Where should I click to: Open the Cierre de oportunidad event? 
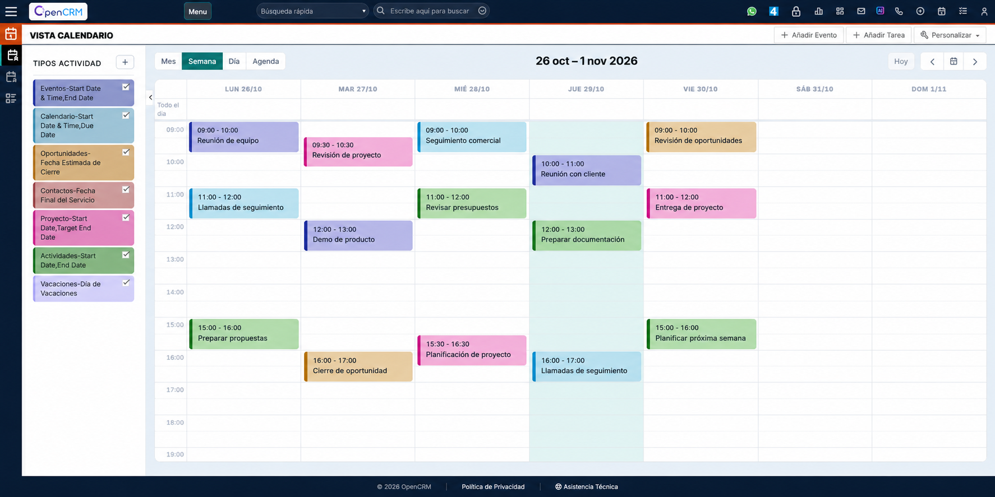pos(358,366)
